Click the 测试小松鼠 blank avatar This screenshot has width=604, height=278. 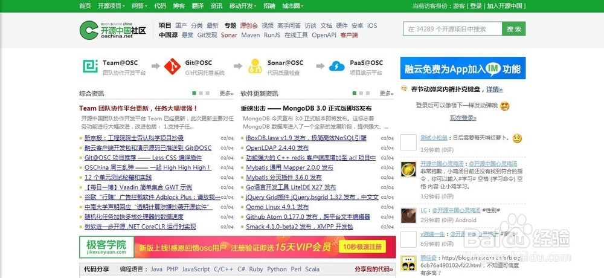tap(408, 142)
